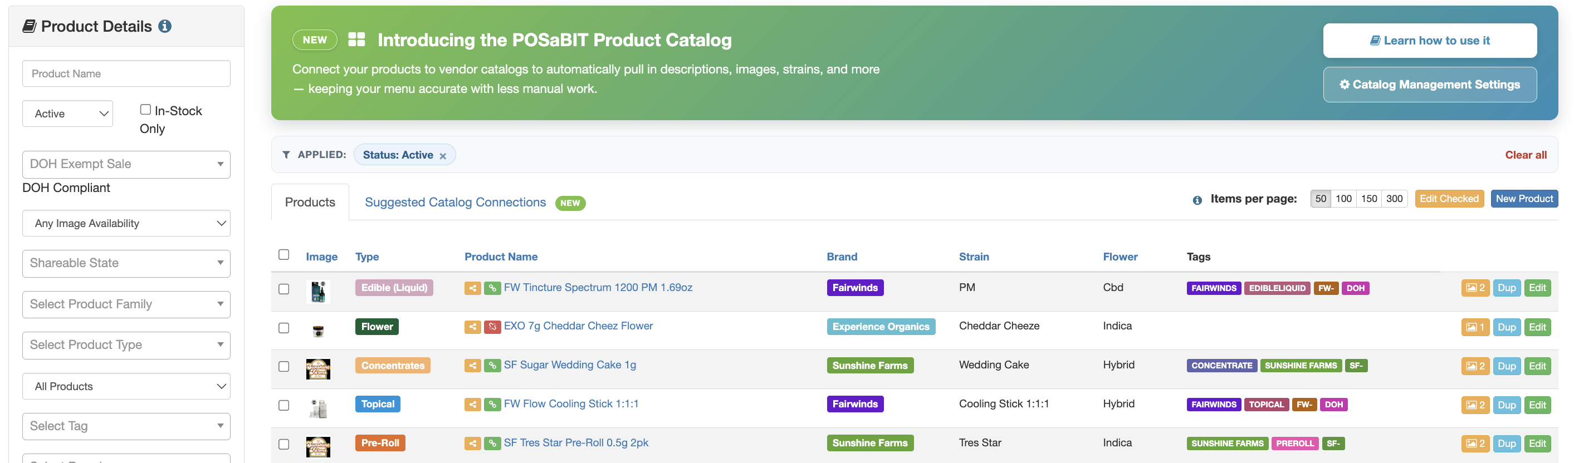The image size is (1574, 463).
Task: Click the Learn how to use it button
Action: point(1430,41)
